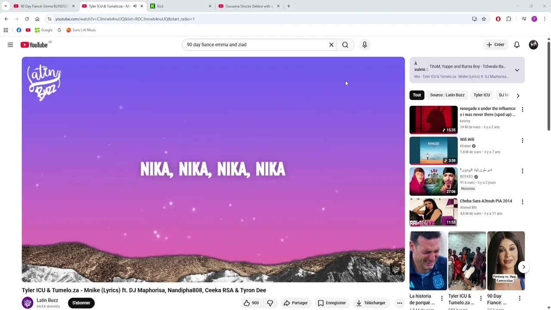Viewport: 551px width, 310px height.
Task: Dislike the video
Action: click(270, 303)
